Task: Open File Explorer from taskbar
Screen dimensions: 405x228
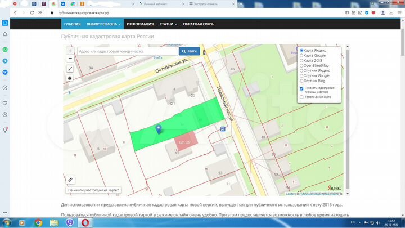Action: [x=54, y=222]
